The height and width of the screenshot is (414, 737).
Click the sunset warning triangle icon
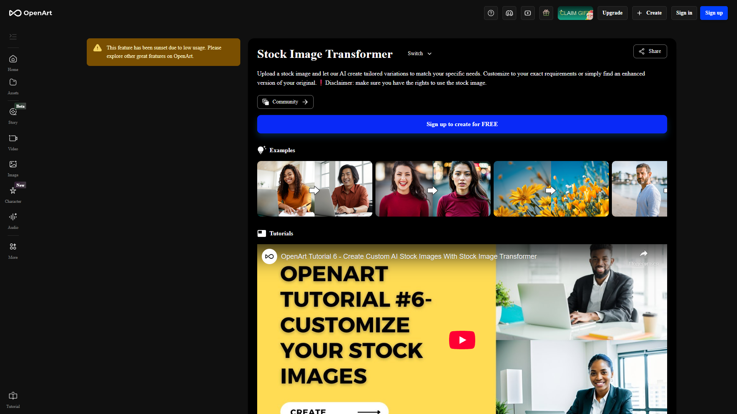pos(97,48)
